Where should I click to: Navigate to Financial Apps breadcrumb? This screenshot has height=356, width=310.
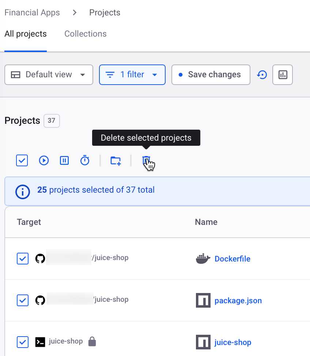point(32,12)
